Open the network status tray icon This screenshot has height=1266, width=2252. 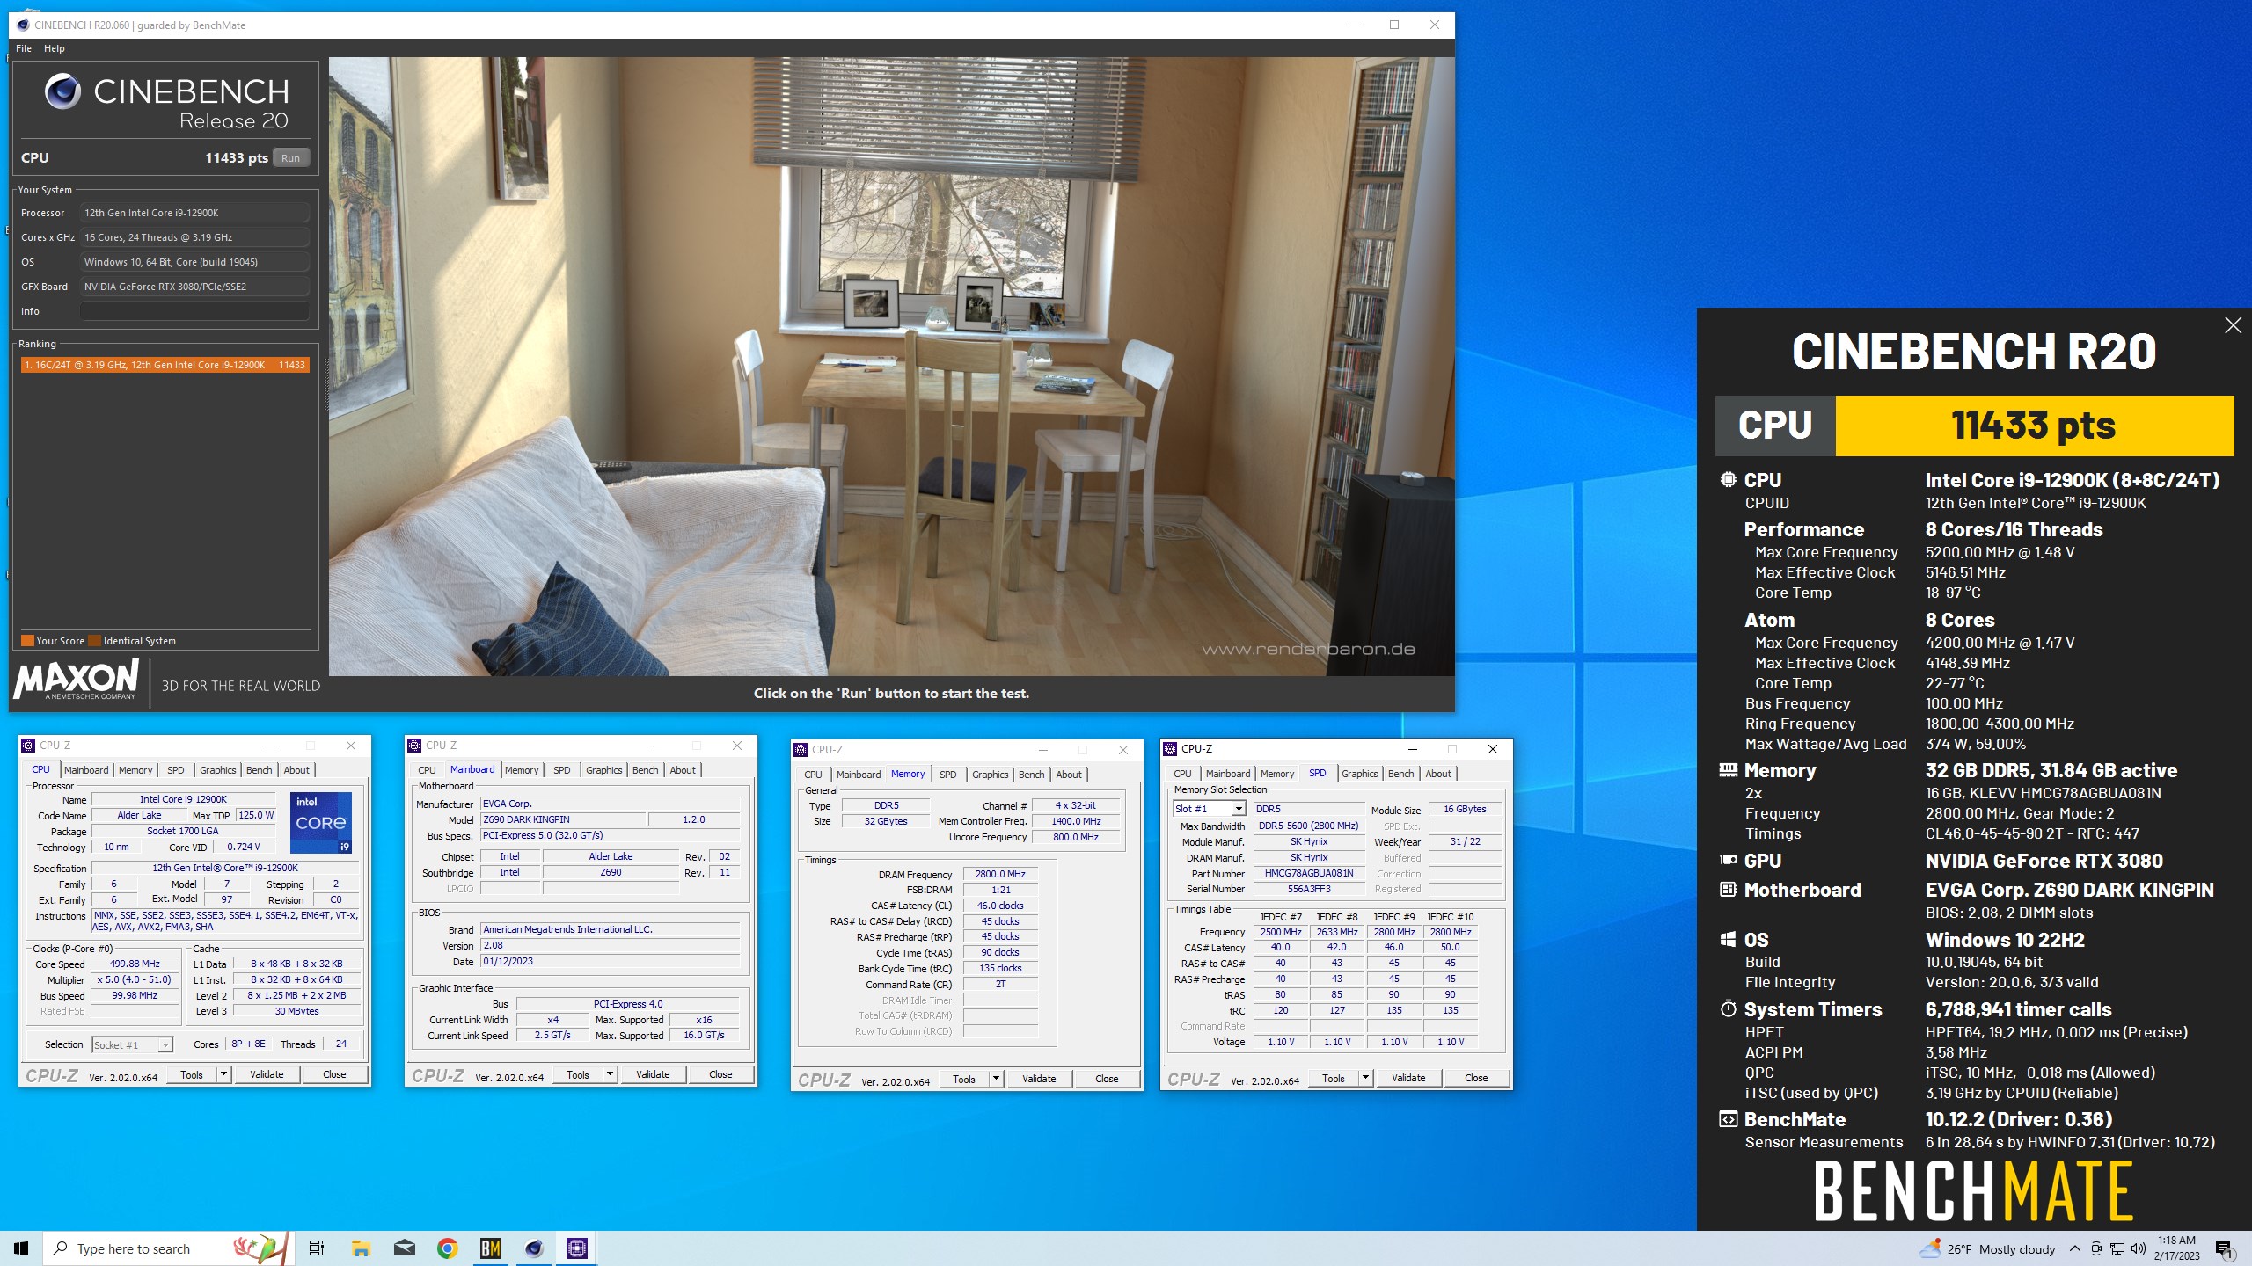click(2117, 1249)
